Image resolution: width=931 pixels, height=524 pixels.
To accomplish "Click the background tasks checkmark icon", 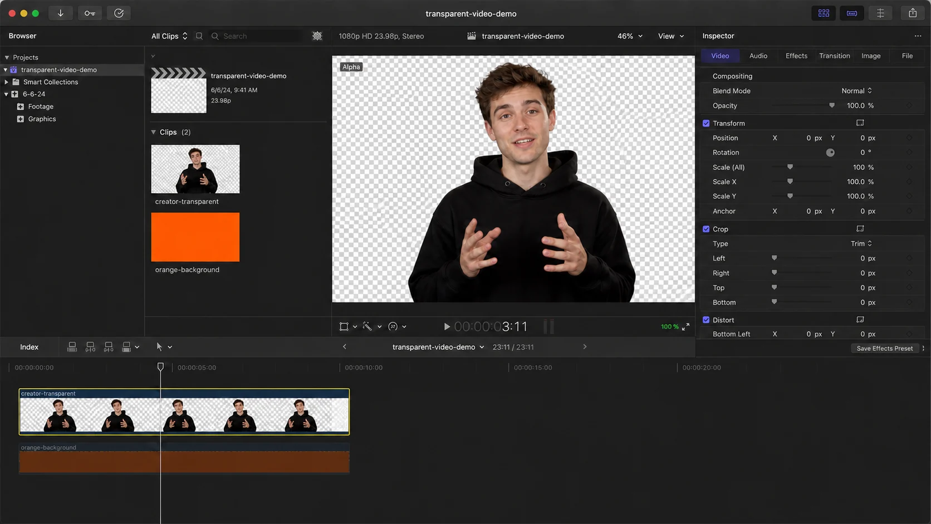I will point(119,13).
